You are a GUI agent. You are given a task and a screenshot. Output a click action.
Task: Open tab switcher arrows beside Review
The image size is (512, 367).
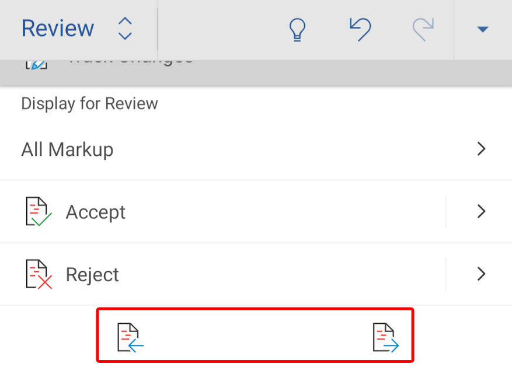(x=125, y=29)
